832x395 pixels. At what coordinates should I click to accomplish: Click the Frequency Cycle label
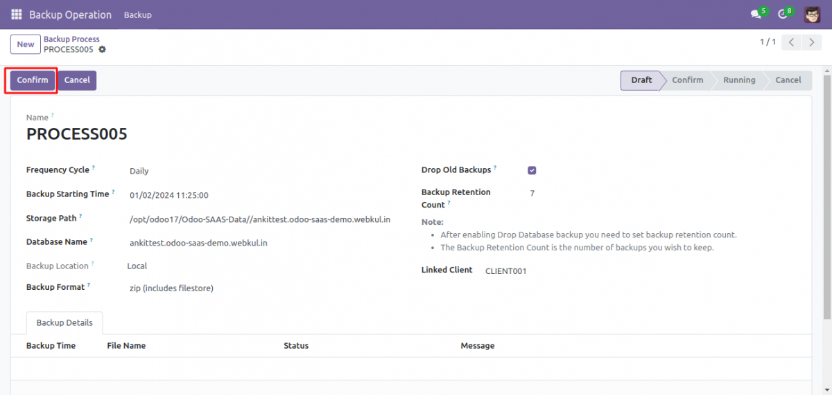(58, 170)
